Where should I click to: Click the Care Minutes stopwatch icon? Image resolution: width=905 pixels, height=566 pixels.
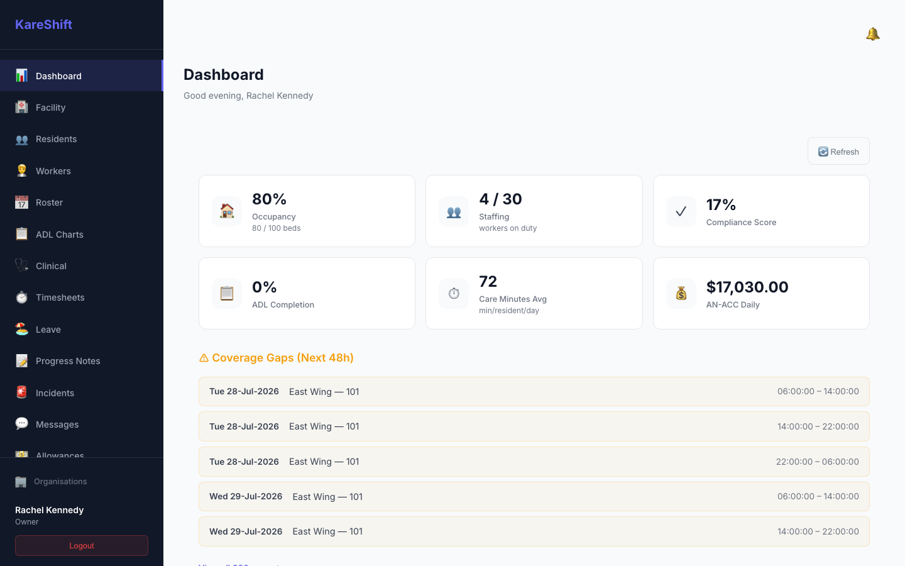pyautogui.click(x=454, y=294)
